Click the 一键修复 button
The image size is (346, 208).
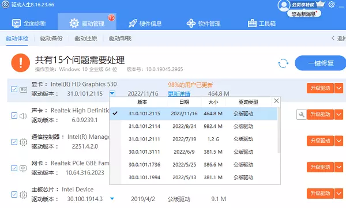(321, 63)
